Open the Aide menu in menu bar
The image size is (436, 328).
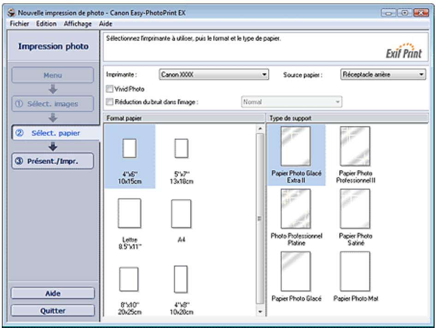106,23
